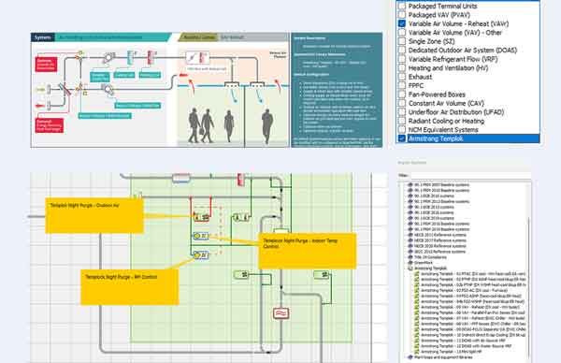Viewport: 561px width, 363px height.
Task: Click the red Optional label at schematic top-left
Action: (x=46, y=65)
